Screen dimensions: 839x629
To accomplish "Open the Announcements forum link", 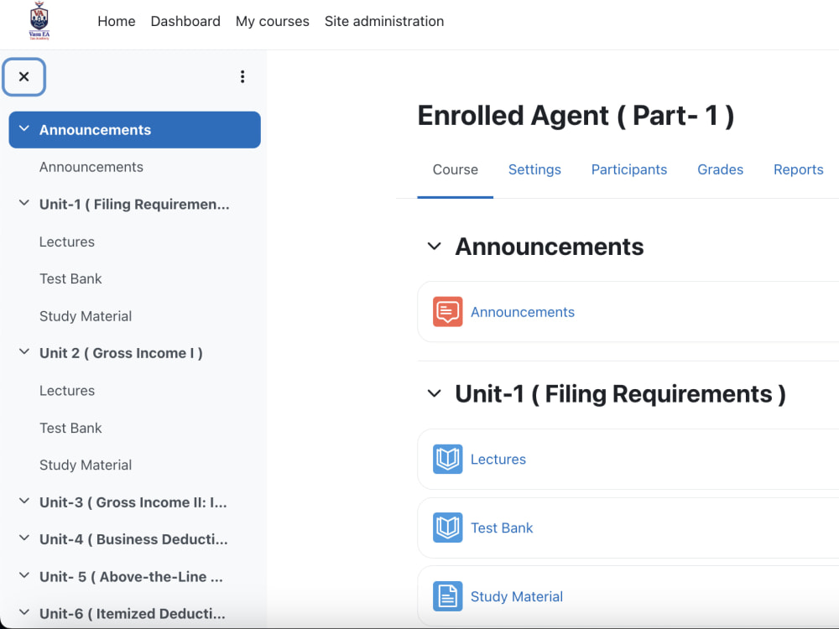I will click(x=522, y=312).
